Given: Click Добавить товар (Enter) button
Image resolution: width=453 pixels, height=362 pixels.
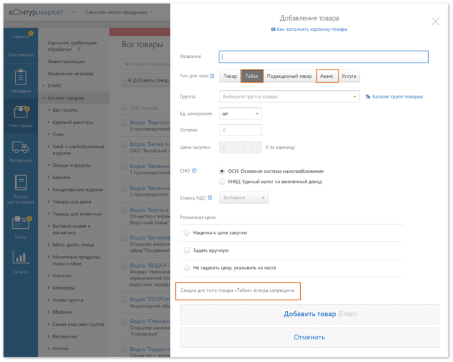Looking at the screenshot, I should (310, 314).
